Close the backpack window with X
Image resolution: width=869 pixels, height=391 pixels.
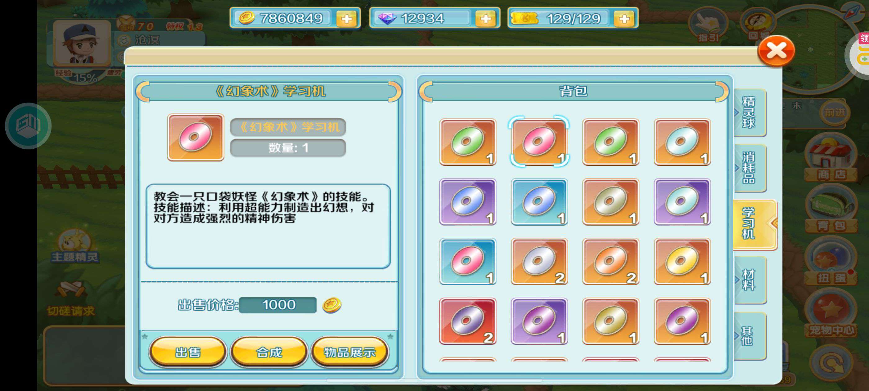click(776, 51)
